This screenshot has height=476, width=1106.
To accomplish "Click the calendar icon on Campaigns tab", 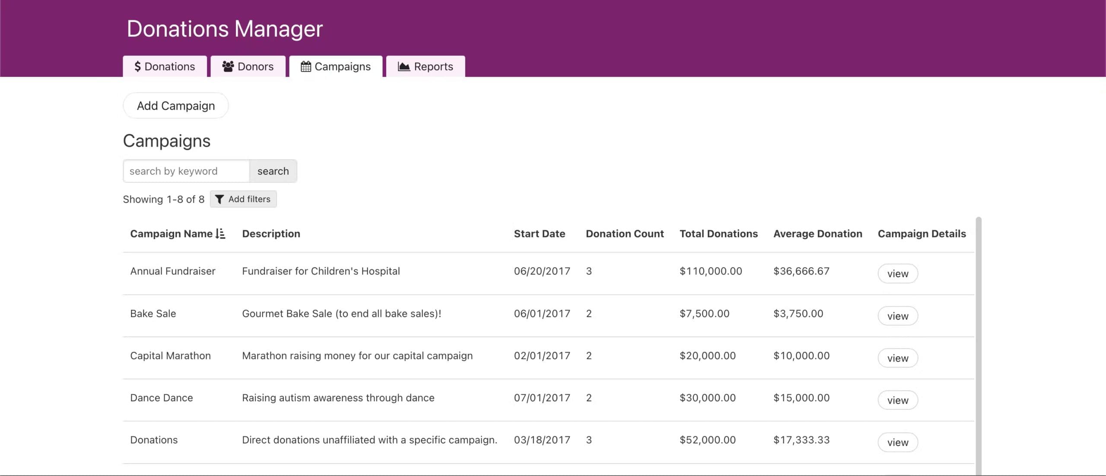I will [305, 67].
